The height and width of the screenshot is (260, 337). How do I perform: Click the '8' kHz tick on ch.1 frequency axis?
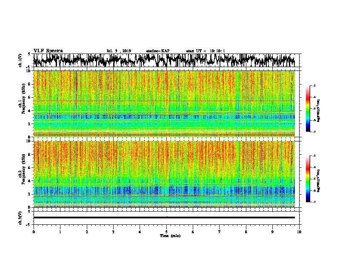[x=30, y=84]
